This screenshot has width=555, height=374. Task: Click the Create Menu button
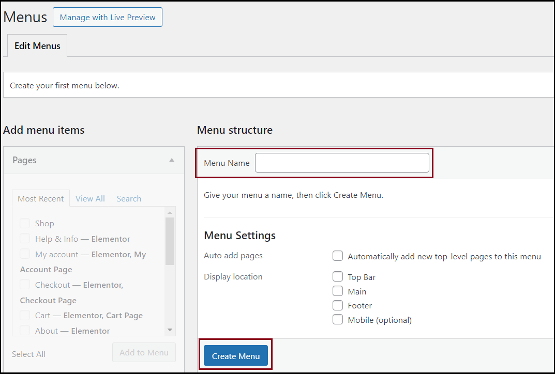(235, 356)
